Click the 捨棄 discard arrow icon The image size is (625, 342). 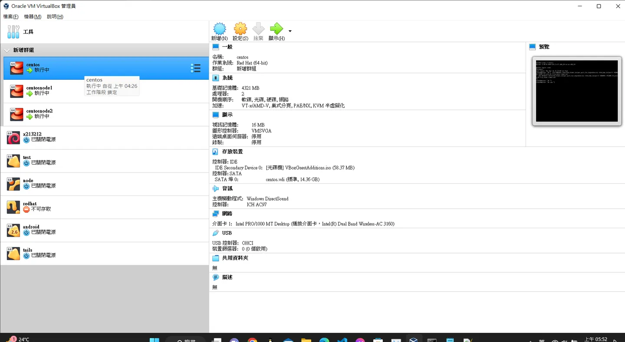coord(258,29)
